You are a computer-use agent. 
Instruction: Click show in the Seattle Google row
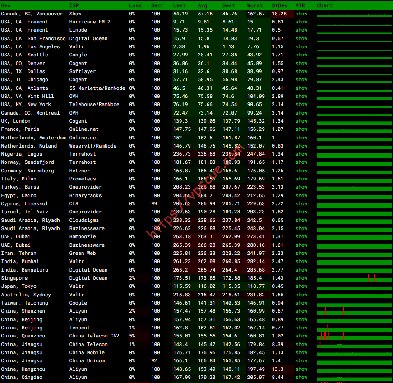[301, 55]
